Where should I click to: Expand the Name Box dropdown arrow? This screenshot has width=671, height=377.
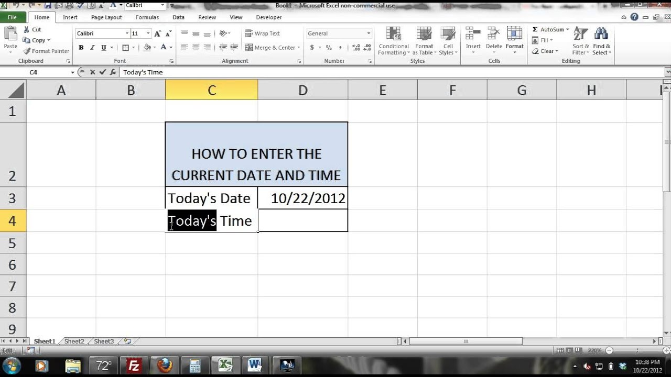tap(72, 72)
